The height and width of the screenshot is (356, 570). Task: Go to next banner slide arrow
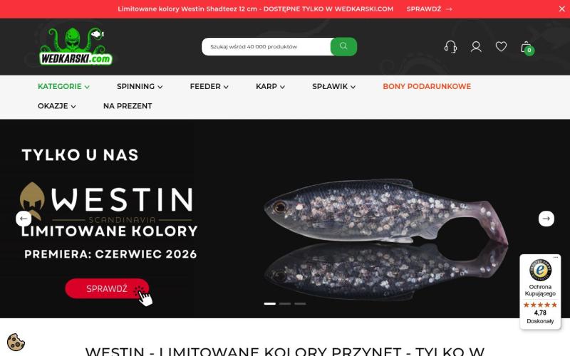pos(546,219)
